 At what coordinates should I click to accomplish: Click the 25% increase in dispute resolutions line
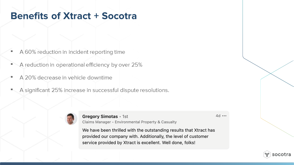click(x=94, y=90)
